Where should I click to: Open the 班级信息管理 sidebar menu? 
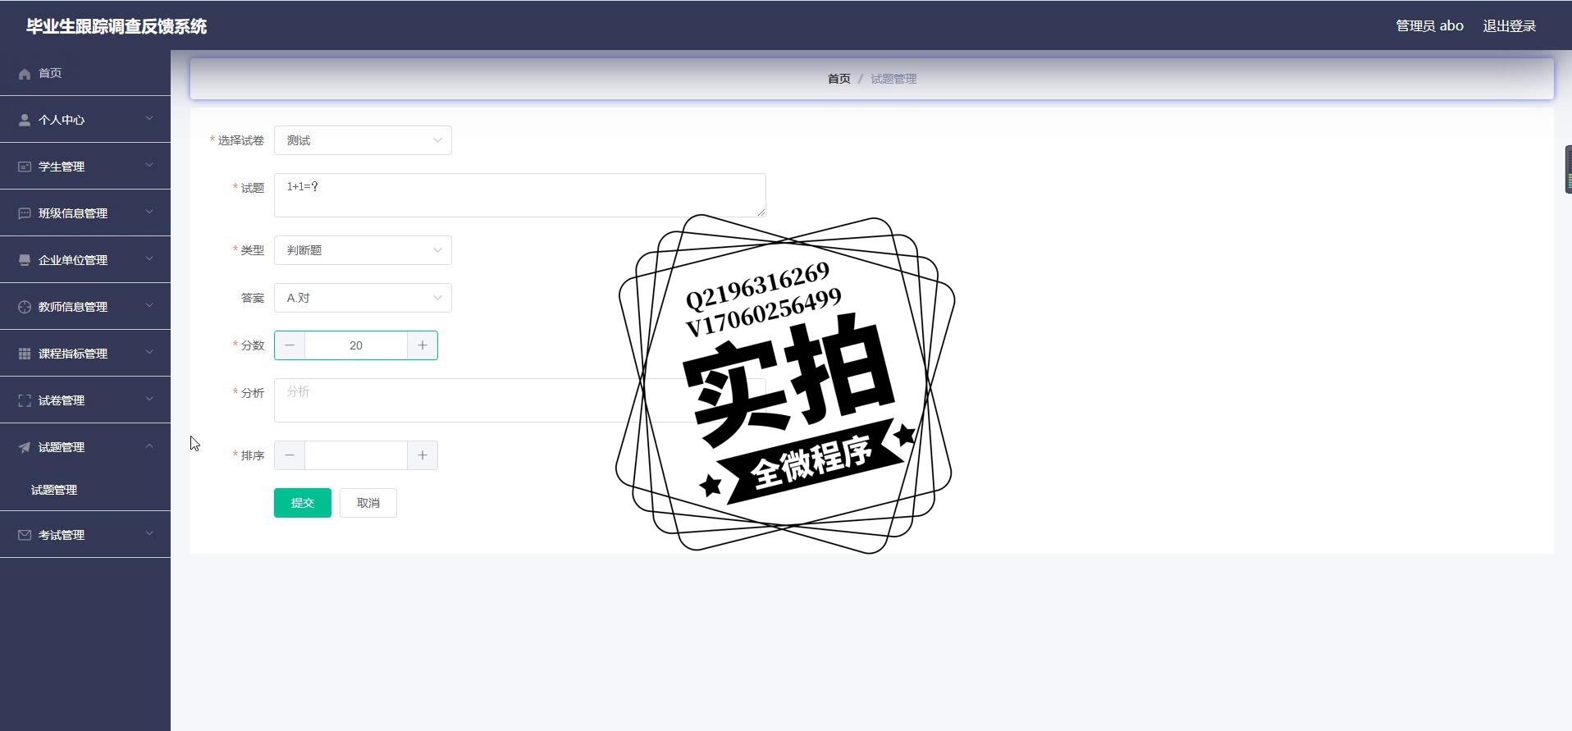[85, 213]
